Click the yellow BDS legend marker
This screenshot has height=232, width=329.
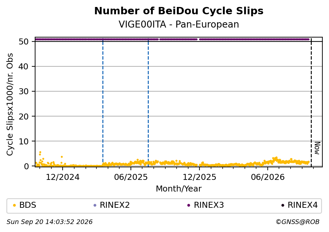pyautogui.click(x=15, y=205)
